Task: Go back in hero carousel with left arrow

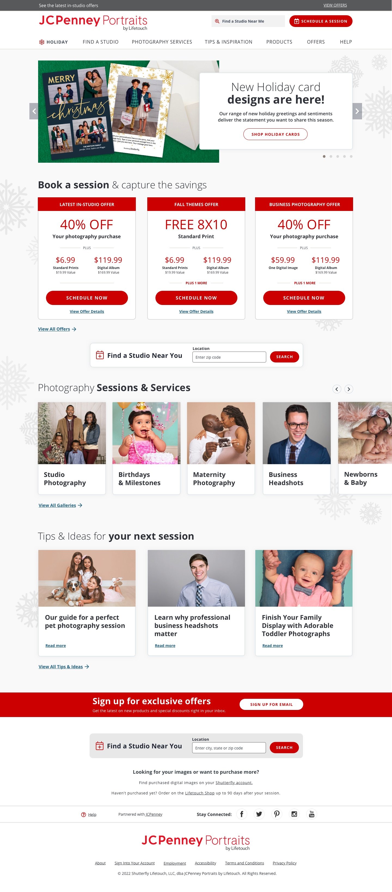Action: tap(34, 111)
